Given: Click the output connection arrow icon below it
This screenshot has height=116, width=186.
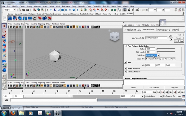Looking at the screenshot, I should click(x=171, y=39).
